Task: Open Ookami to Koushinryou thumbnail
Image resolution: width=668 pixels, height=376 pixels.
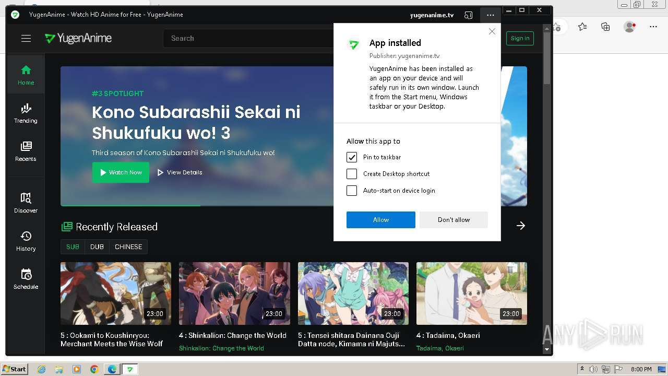Action: 116,293
